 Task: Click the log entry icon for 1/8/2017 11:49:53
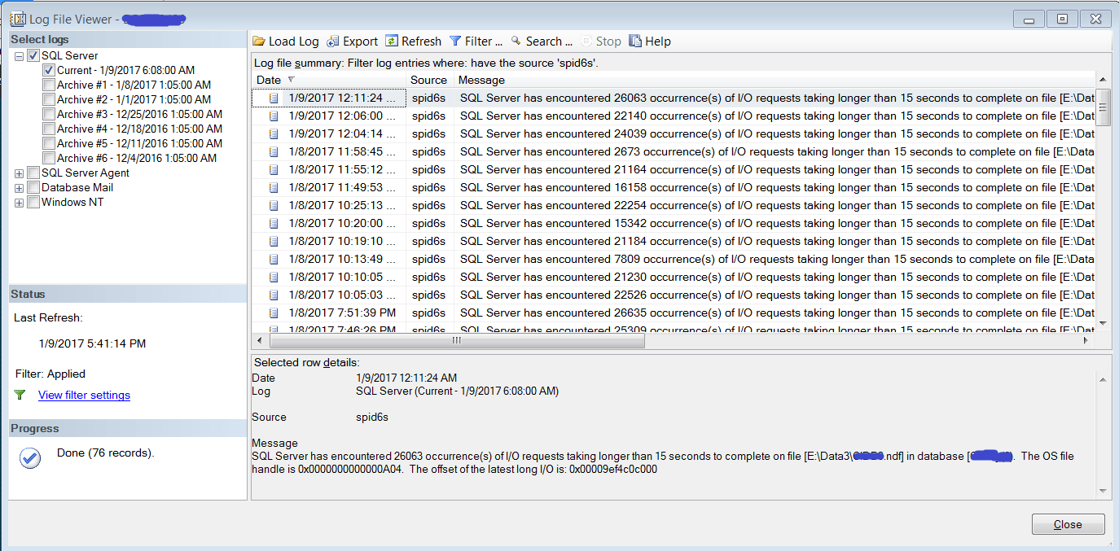274,187
